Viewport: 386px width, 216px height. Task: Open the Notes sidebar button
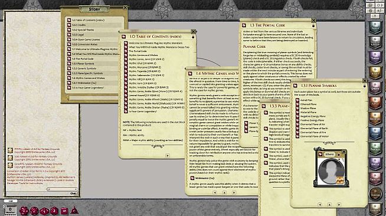pos(375,28)
